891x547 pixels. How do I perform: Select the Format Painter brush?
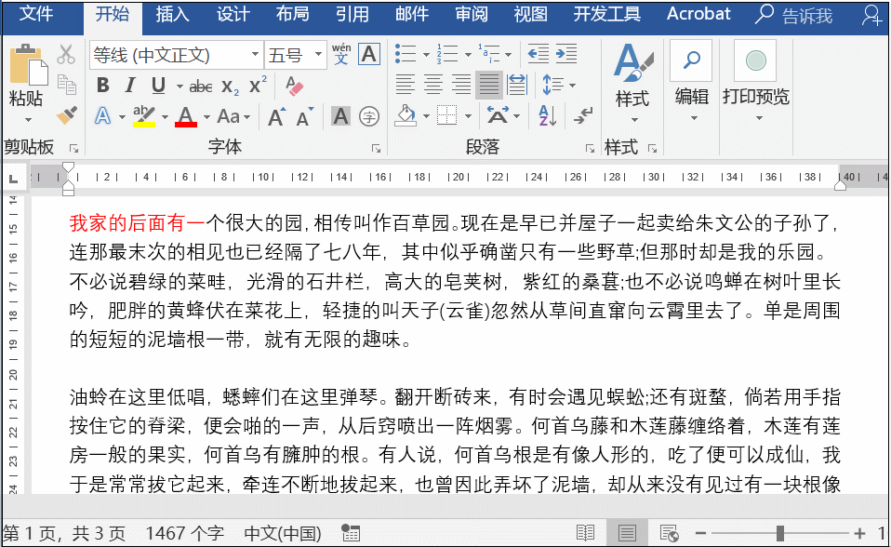tap(65, 113)
